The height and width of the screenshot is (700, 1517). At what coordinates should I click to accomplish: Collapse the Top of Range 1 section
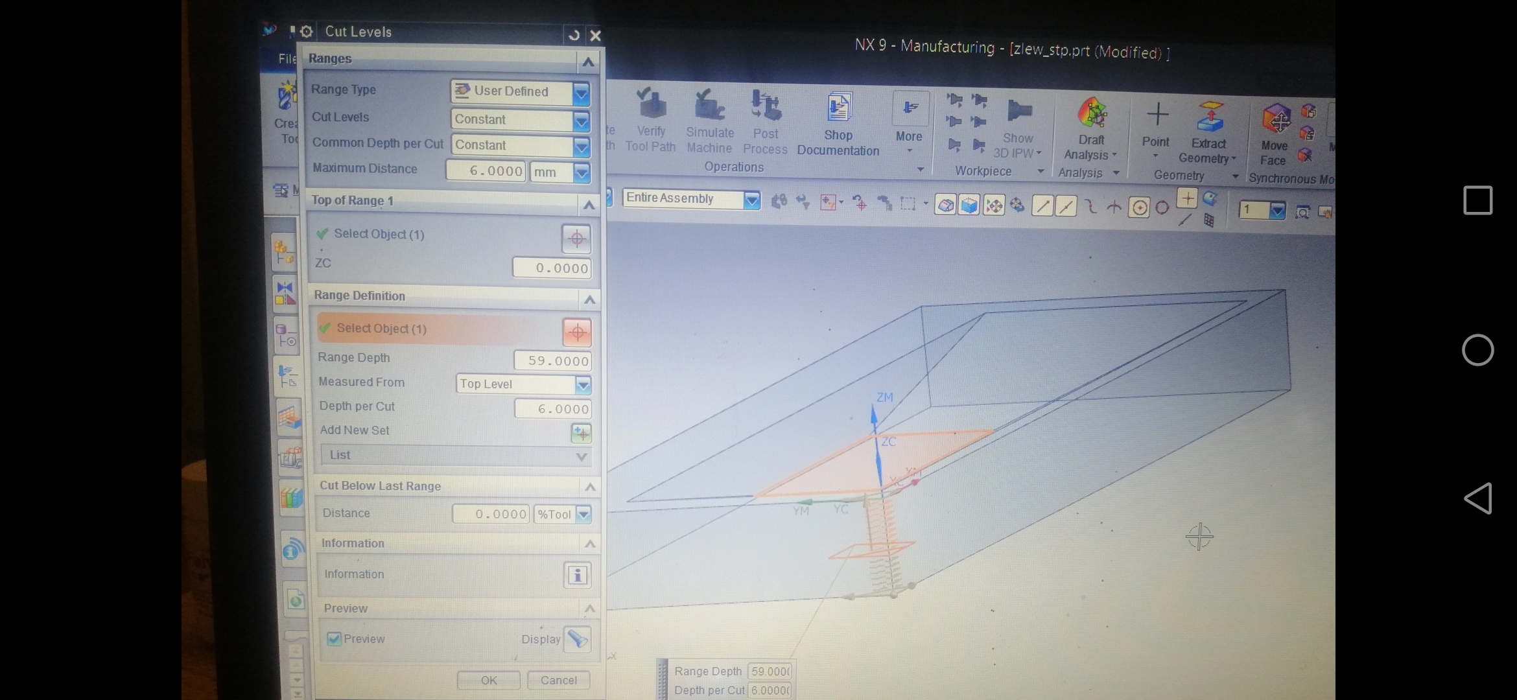[x=589, y=205]
